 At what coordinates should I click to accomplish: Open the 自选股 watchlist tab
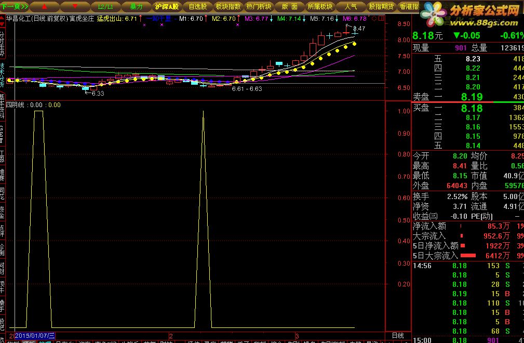(x=197, y=7)
